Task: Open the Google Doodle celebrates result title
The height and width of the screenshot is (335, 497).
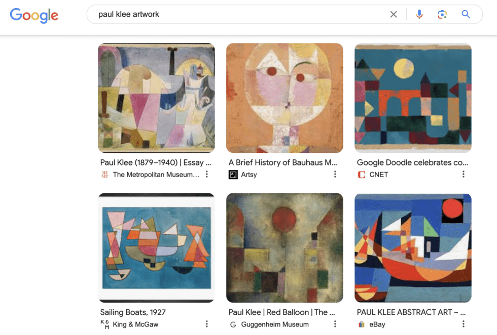Action: point(413,162)
